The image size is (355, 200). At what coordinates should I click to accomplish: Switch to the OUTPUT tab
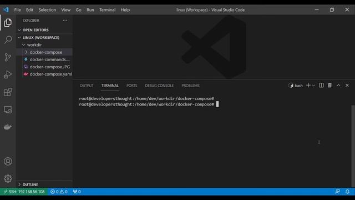(x=87, y=86)
